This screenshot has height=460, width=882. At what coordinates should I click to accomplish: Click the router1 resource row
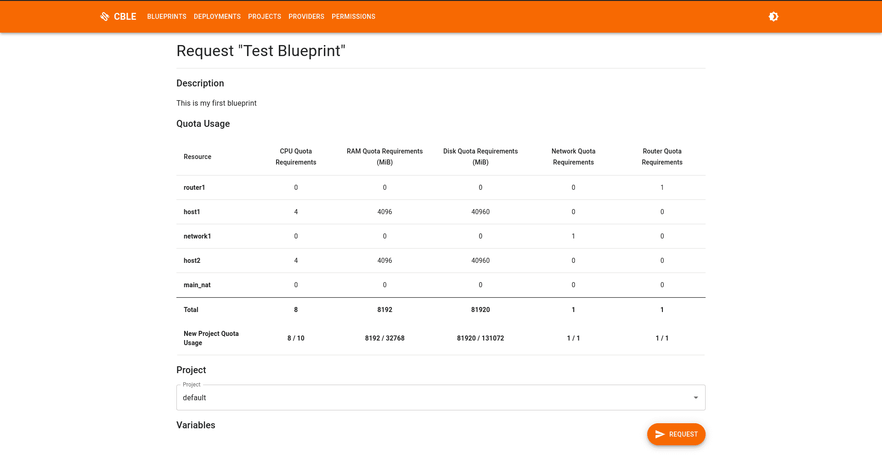[x=441, y=187]
